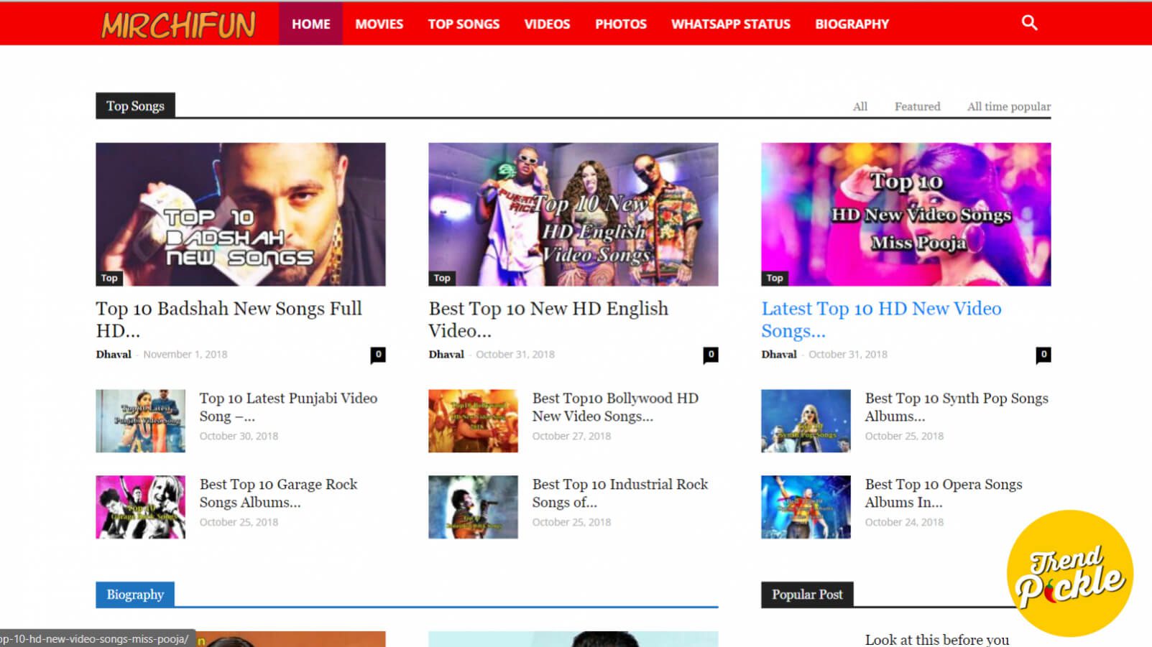The height and width of the screenshot is (647, 1152).
Task: Open the Top Songs section heading
Action: point(135,106)
